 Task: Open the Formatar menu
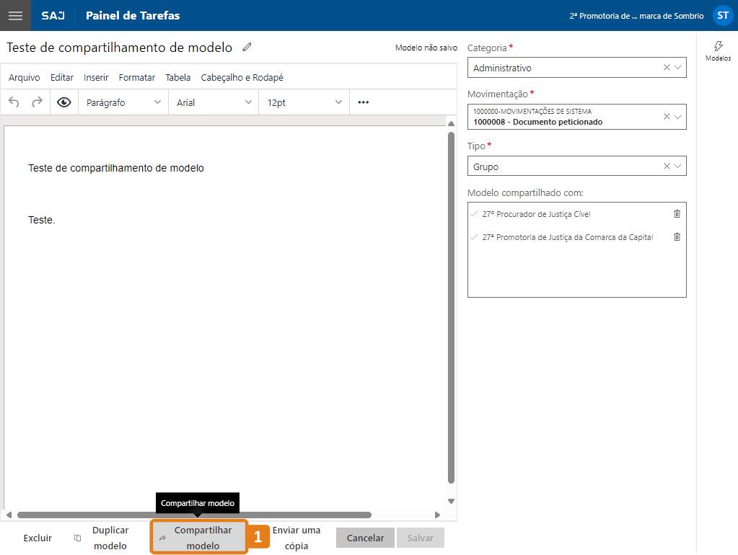[137, 77]
